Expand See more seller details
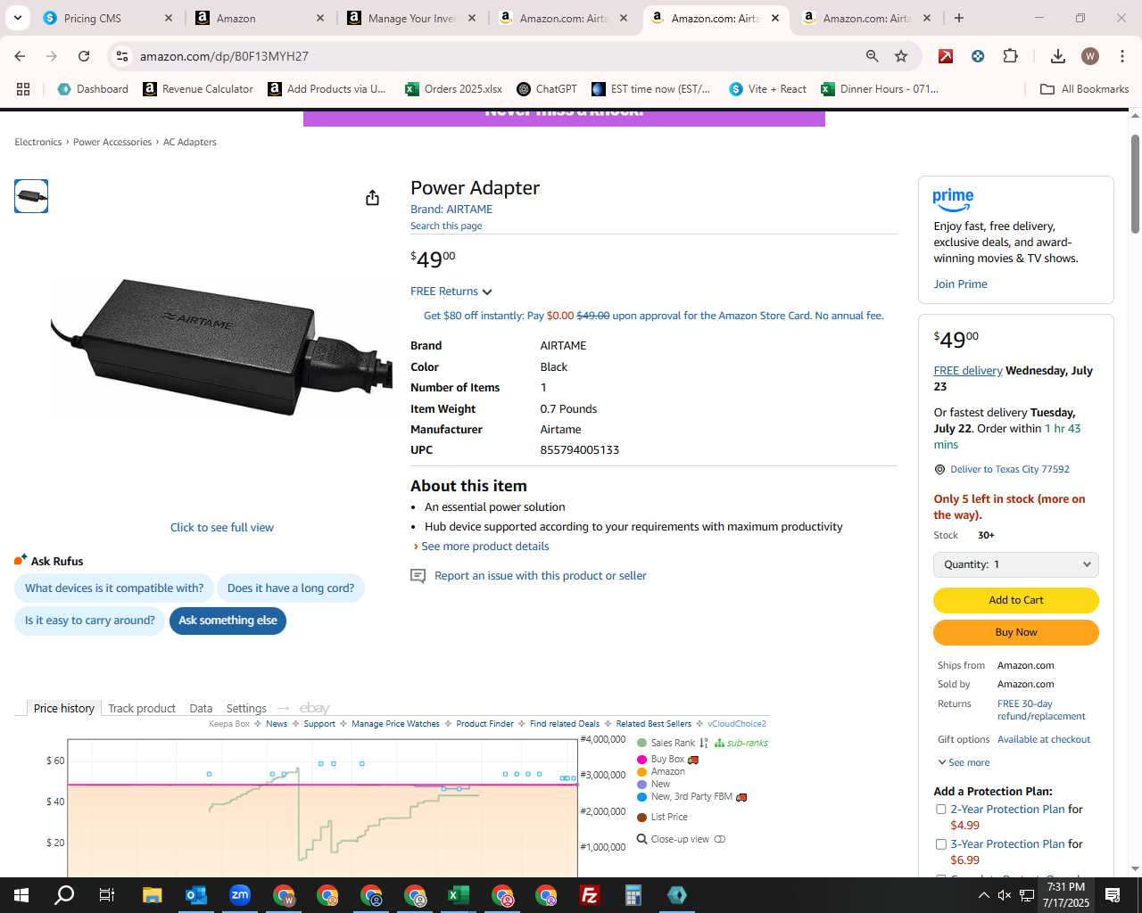The image size is (1142, 913). 964,763
